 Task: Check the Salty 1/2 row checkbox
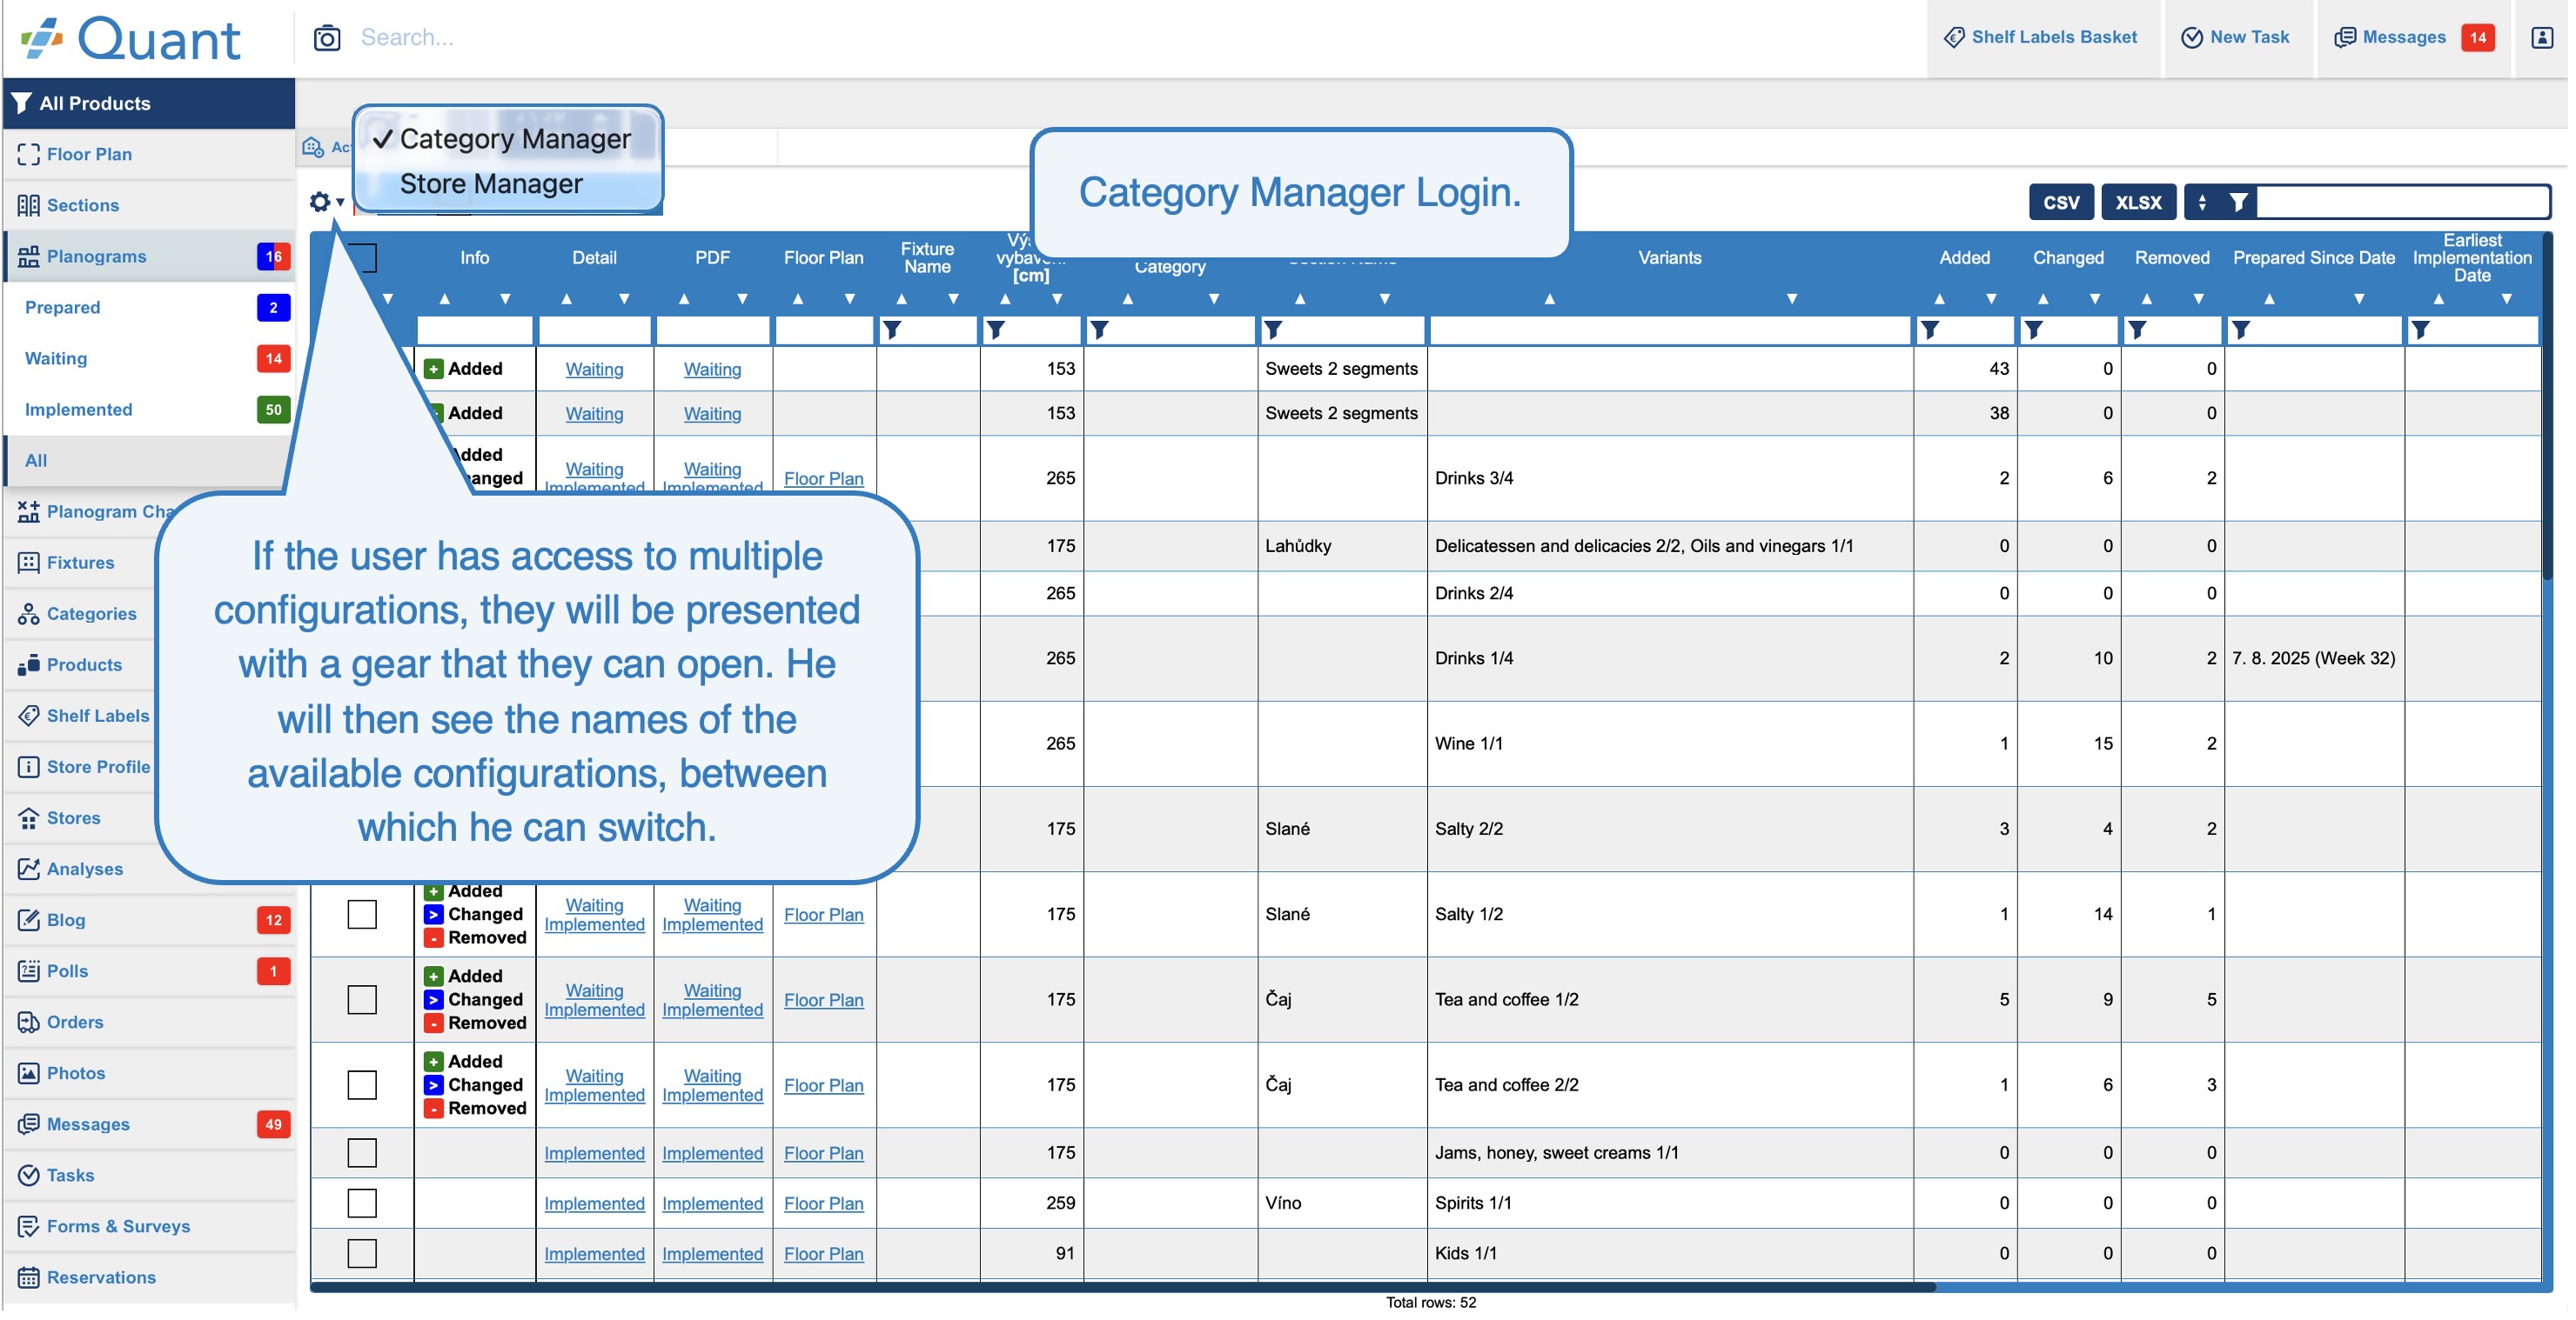point(362,914)
